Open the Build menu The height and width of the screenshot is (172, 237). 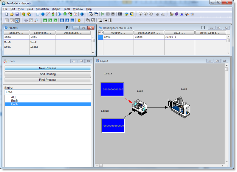click(30, 9)
